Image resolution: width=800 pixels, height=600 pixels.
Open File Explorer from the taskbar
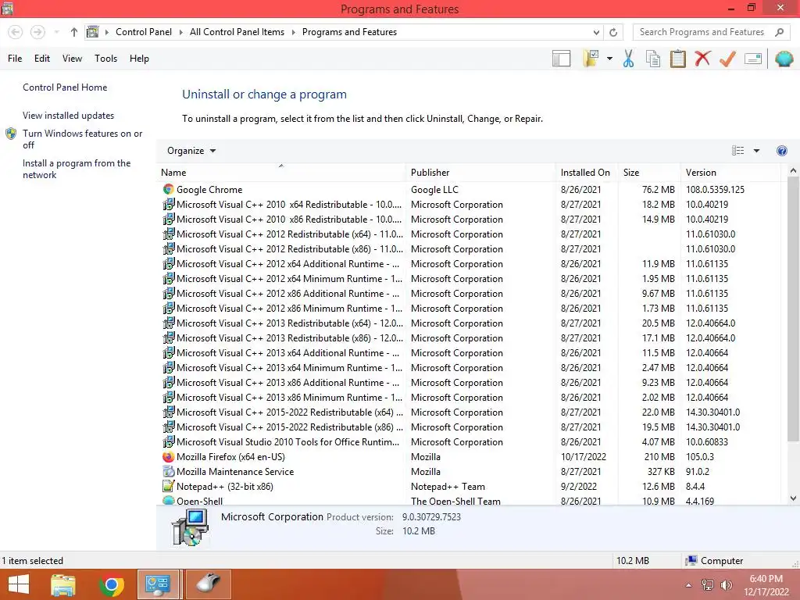[63, 584]
